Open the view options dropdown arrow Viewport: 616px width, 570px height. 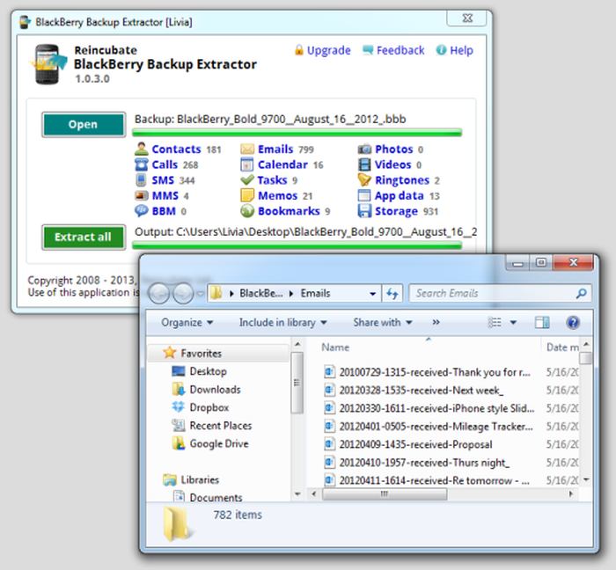point(513,323)
